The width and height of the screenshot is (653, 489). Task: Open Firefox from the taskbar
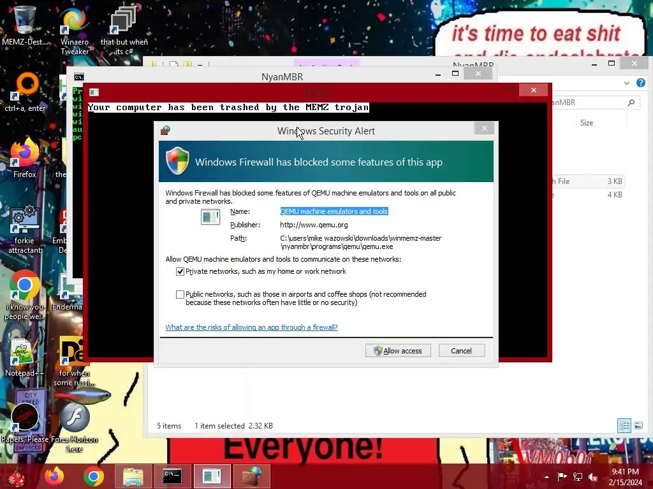pos(55,476)
